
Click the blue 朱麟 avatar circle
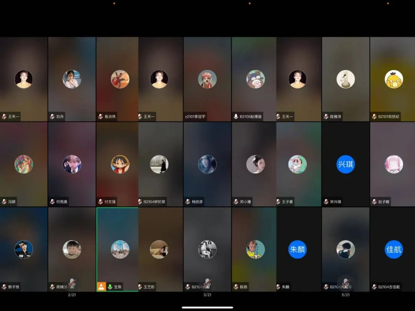pos(297,249)
